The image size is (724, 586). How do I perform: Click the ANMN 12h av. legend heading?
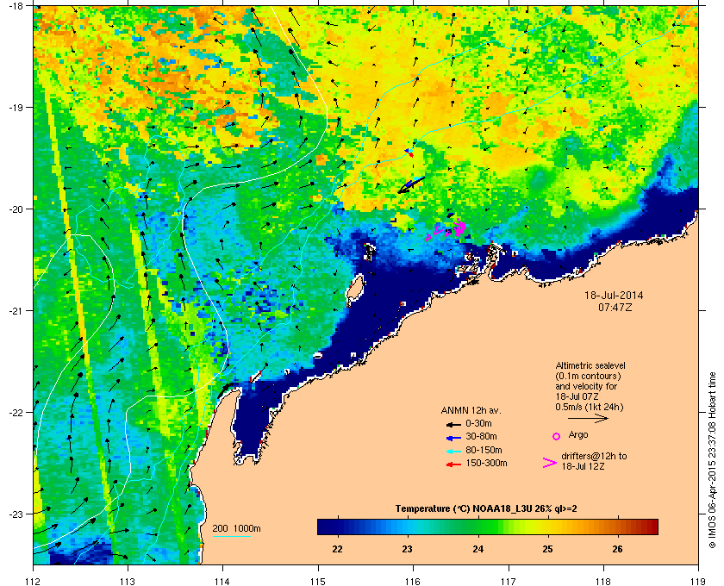point(471,410)
